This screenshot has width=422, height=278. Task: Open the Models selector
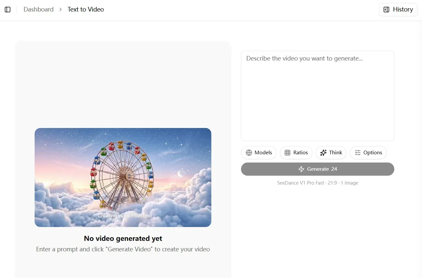pos(259,153)
